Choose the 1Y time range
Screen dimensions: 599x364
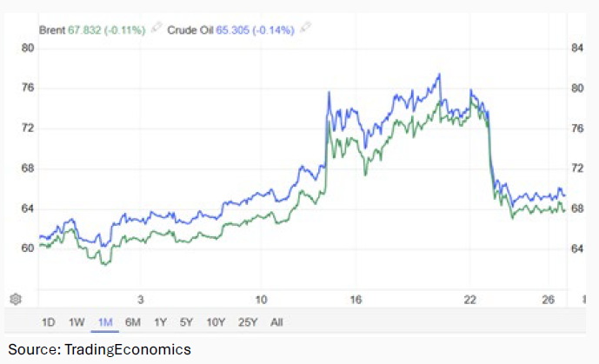coord(160,322)
